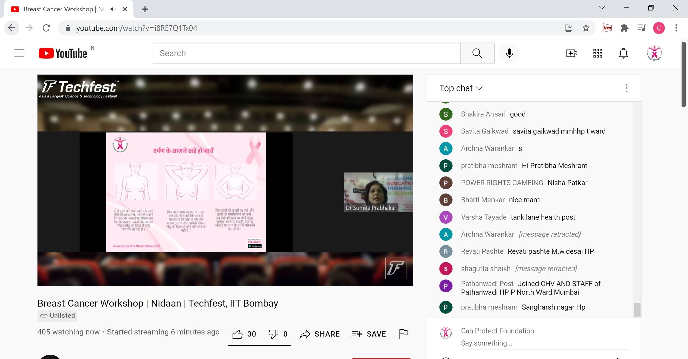The width and height of the screenshot is (688, 359).
Task: Share the Breast Cancer Workshop video
Action: click(319, 334)
